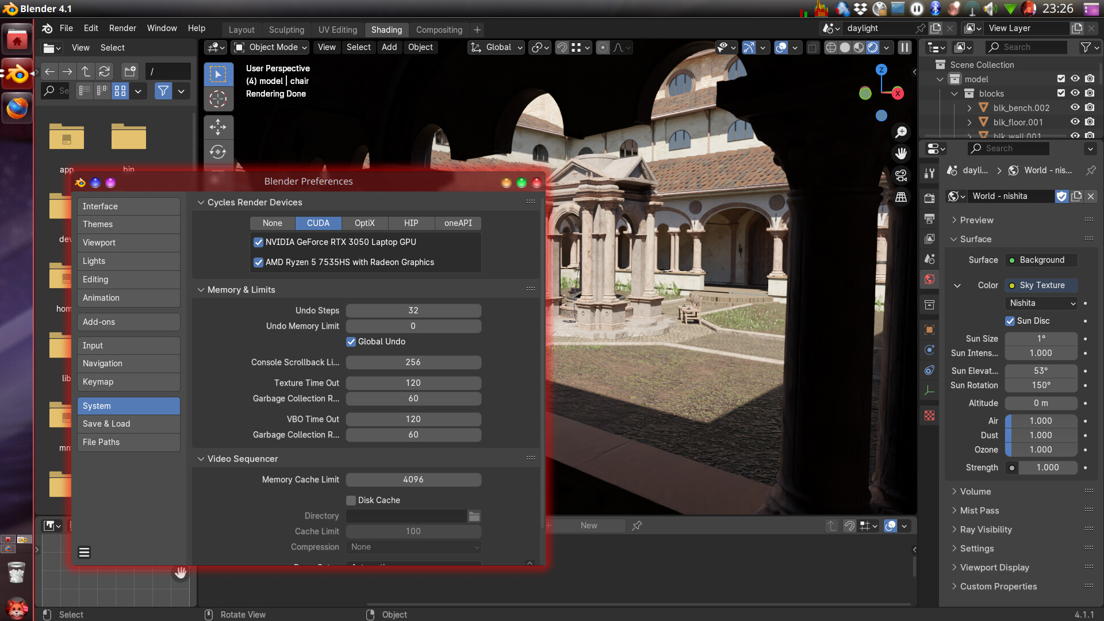Open Firefox from the dock

tap(17, 108)
